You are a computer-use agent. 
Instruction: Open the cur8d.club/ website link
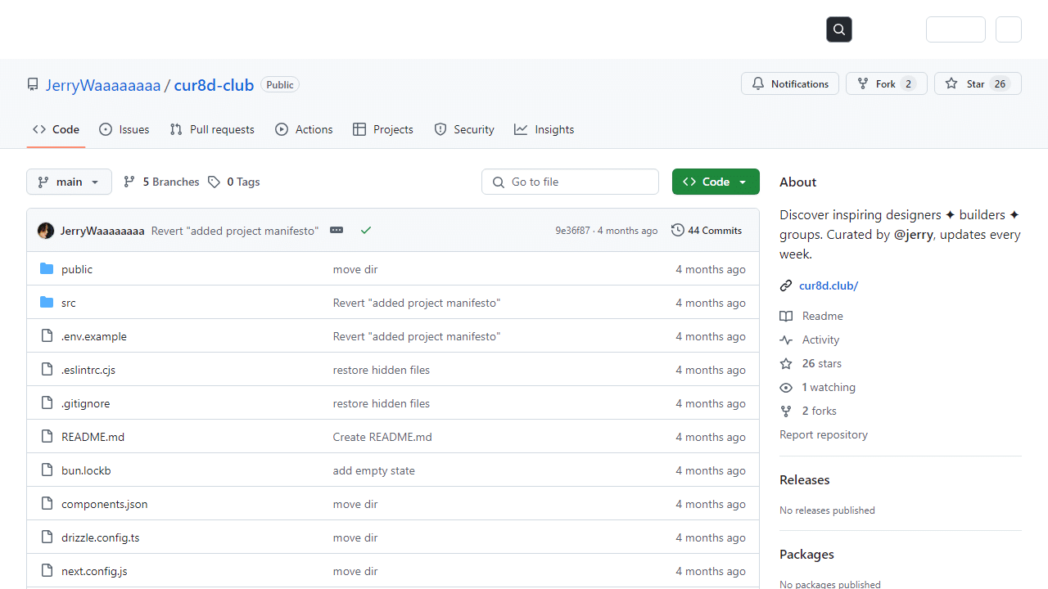coord(829,286)
